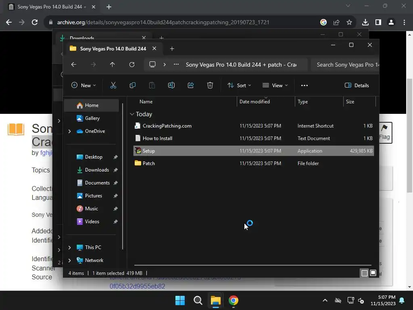Click the breadcrumb chevron after PC icon
Screen dimensions: 413x310
pyautogui.click(x=165, y=65)
